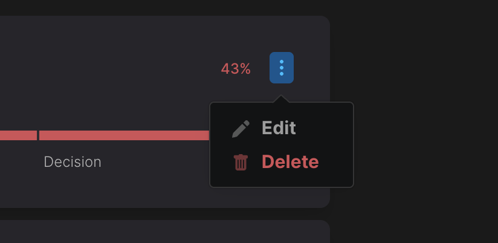Select Edit from the context menu
Image resolution: width=498 pixels, height=243 pixels.
[x=278, y=128]
